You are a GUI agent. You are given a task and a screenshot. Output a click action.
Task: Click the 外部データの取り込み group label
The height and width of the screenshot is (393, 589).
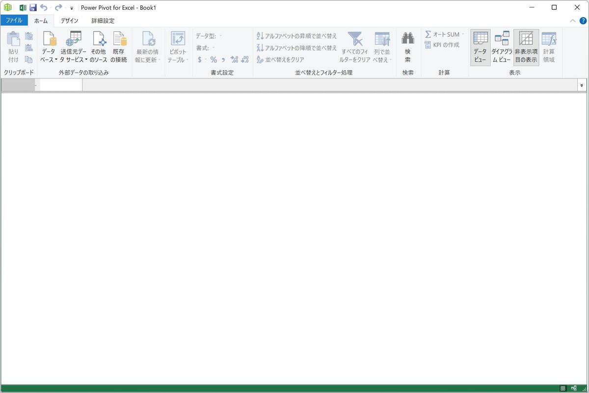coord(84,73)
